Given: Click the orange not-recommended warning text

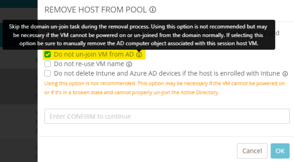Looking at the screenshot, I should coord(165,88).
